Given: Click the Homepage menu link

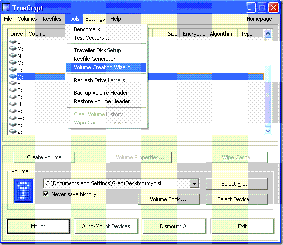Looking at the screenshot, I should click(x=259, y=19).
